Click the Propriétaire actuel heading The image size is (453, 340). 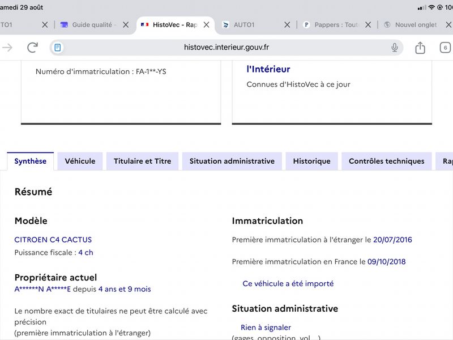tap(55, 278)
